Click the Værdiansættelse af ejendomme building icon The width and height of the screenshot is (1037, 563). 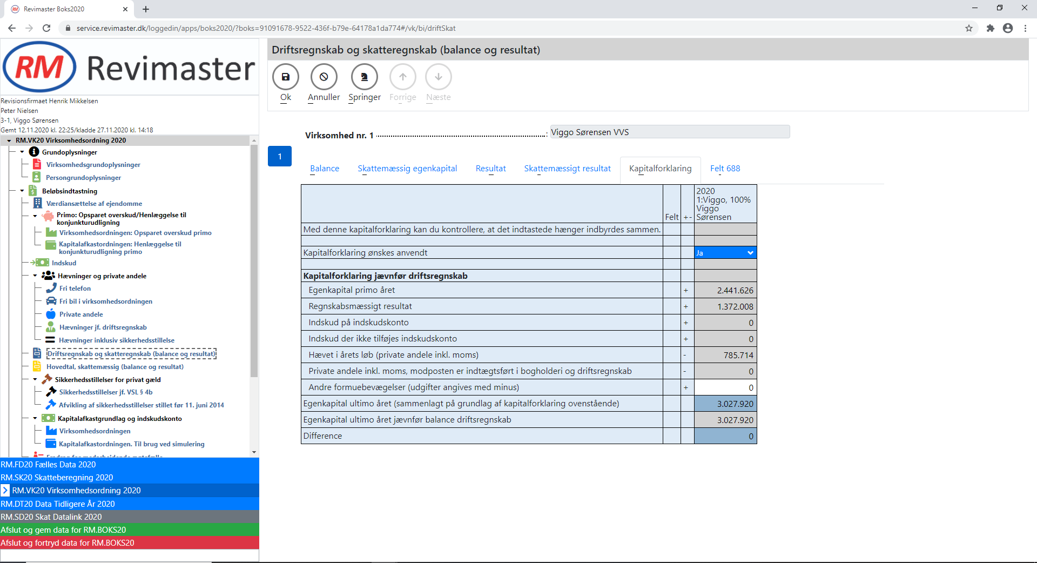(37, 204)
